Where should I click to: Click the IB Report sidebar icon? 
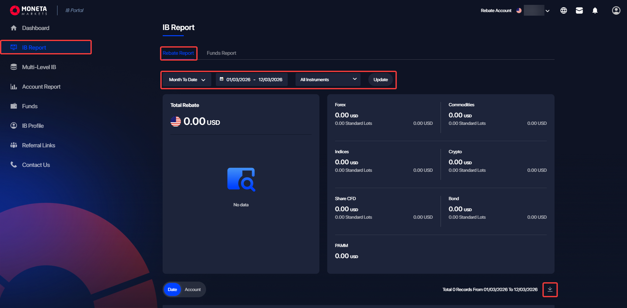click(14, 48)
